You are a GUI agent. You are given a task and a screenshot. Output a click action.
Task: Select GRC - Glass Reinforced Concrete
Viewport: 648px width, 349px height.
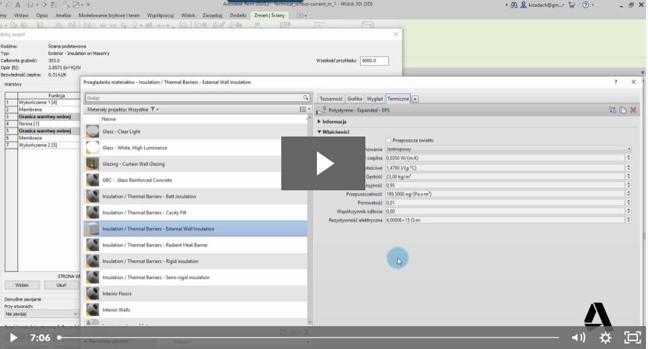click(x=195, y=180)
